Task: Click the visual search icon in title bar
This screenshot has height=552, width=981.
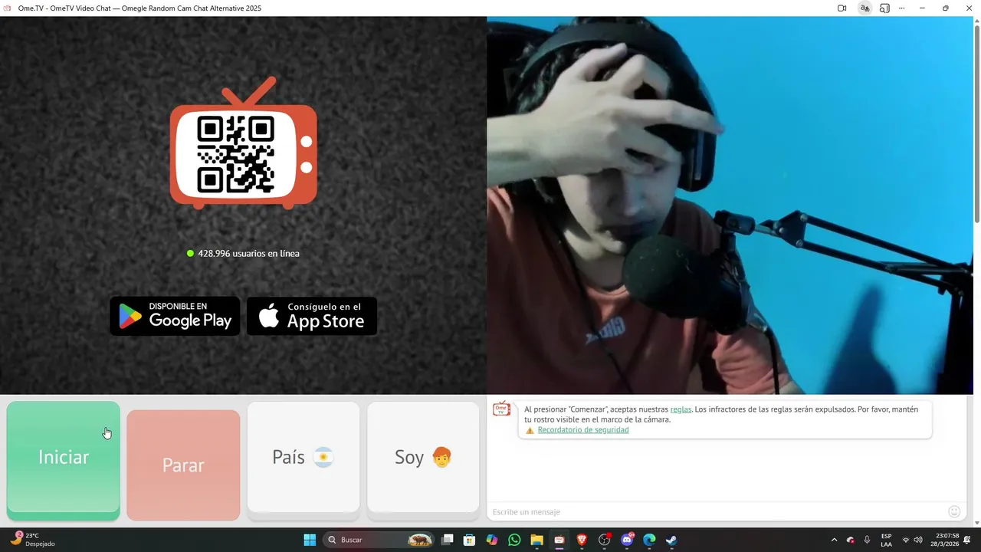Action: click(884, 8)
